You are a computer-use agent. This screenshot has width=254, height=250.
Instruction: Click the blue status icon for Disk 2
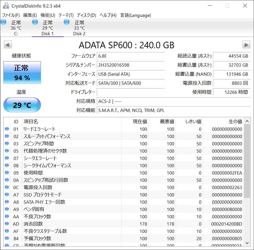(x=66, y=22)
